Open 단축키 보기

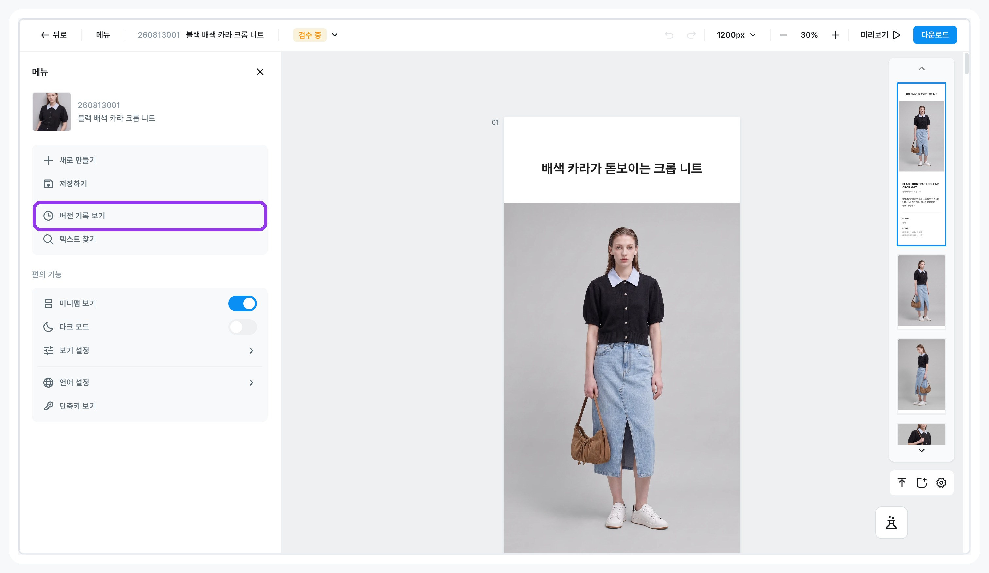coord(149,406)
